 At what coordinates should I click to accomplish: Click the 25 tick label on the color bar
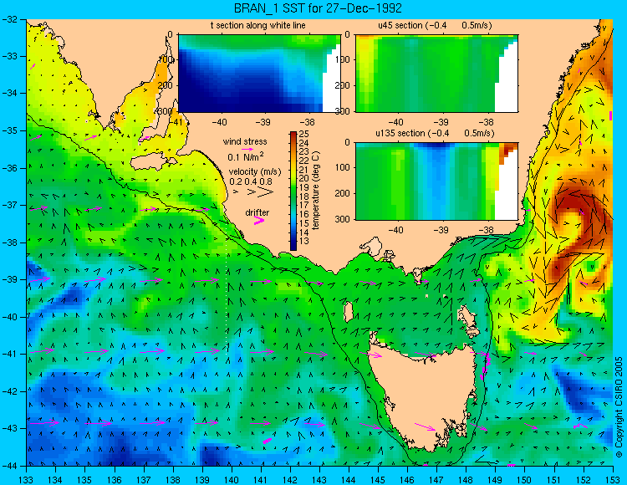point(303,134)
